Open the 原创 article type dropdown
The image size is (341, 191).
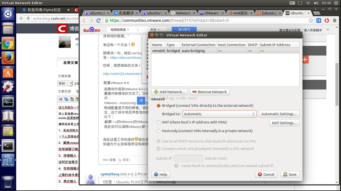pos(64,83)
